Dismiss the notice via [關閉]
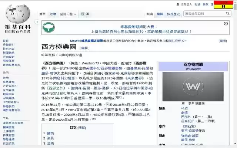Screen dimensions: 237x148 pyautogui.click(x=223, y=41)
